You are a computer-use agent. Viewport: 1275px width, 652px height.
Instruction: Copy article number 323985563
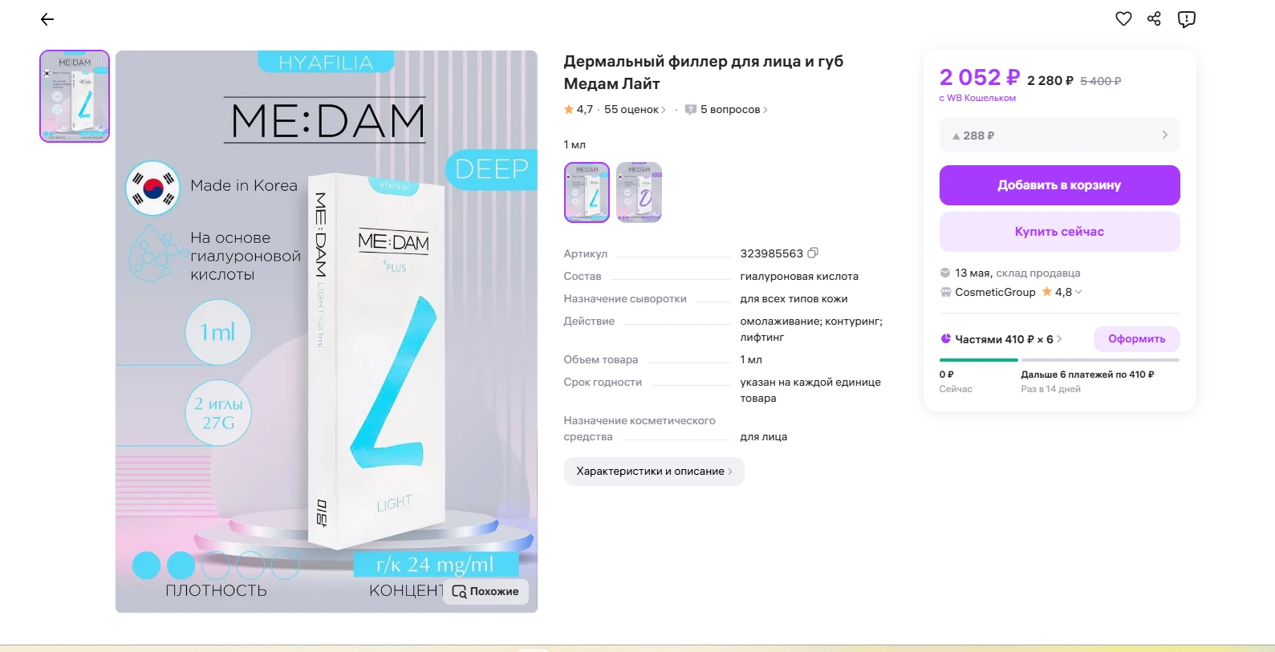[x=813, y=253]
